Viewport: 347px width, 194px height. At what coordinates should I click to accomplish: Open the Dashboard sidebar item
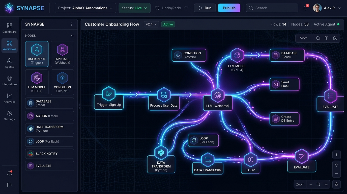[10, 28]
